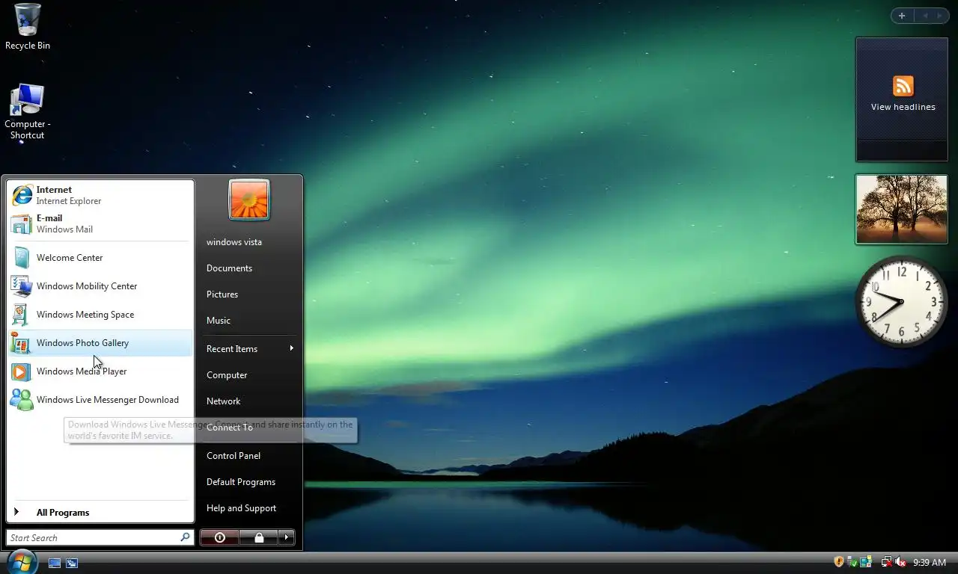This screenshot has height=574, width=958.
Task: Open Recycle Bin on desktop
Action: [x=28, y=27]
